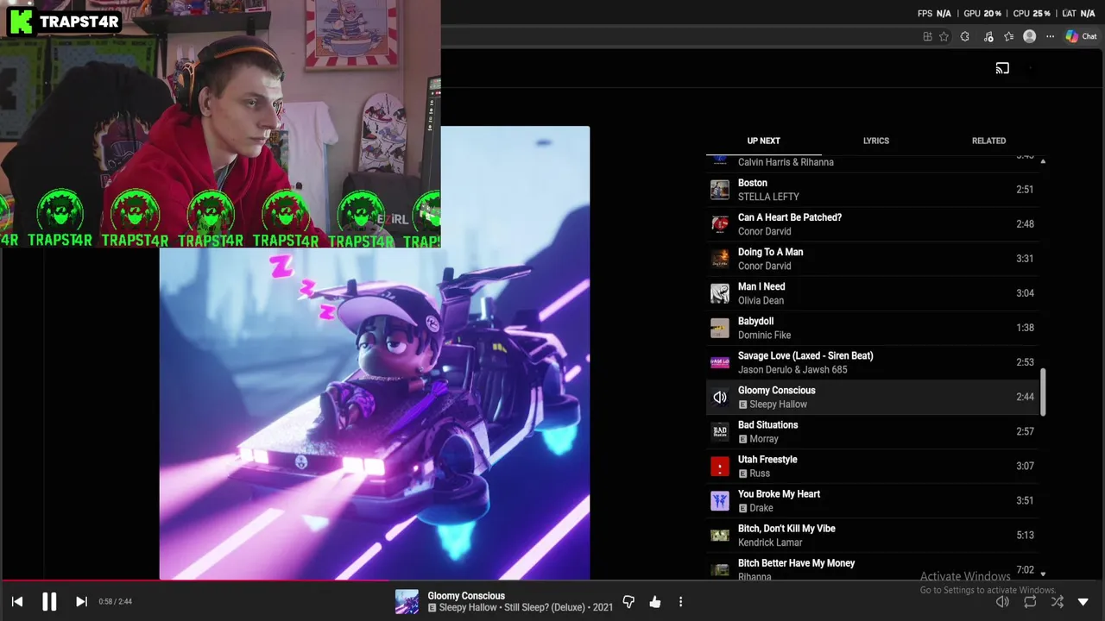This screenshot has height=621, width=1105.
Task: Skip to the previous track
Action: point(17,602)
